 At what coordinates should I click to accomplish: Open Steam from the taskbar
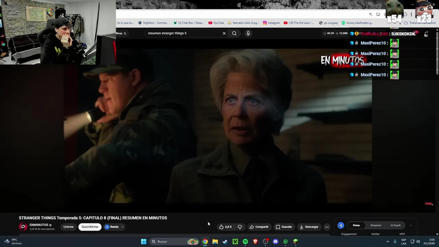225,242
